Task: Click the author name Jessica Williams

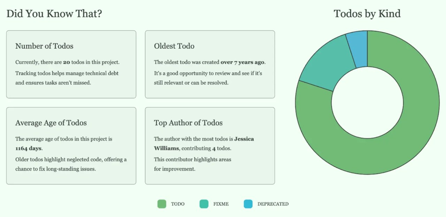Action: tap(204, 143)
